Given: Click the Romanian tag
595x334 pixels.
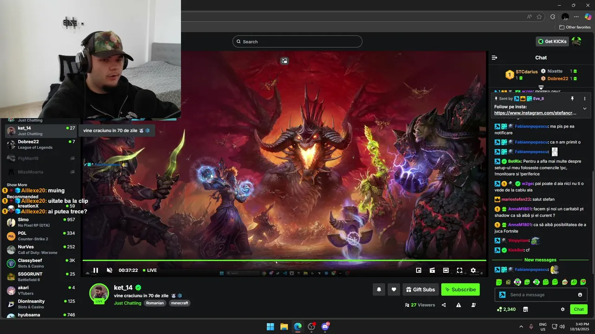Looking at the screenshot, I should coord(155,303).
